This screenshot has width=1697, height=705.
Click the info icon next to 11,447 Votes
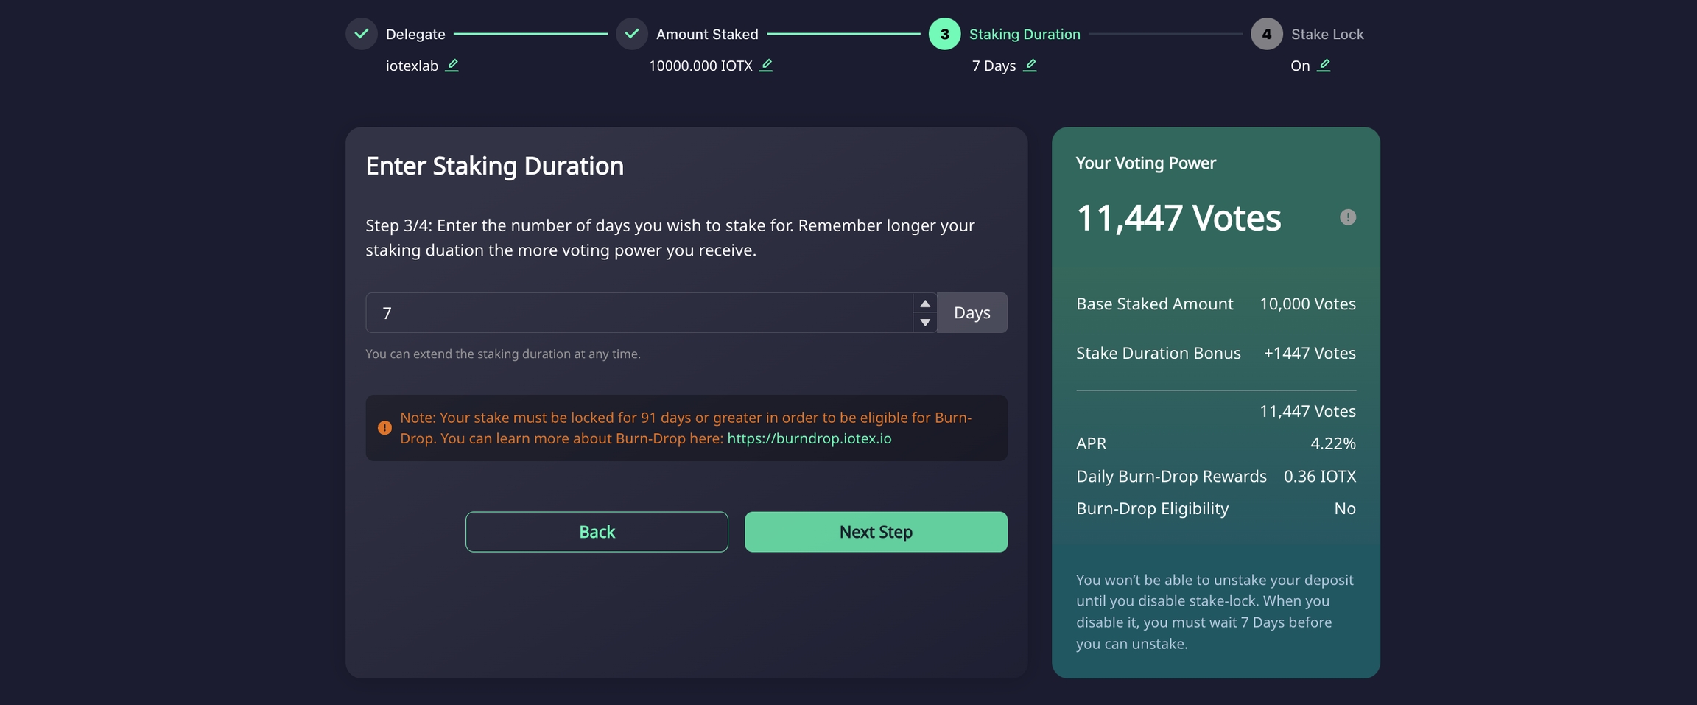point(1347,217)
